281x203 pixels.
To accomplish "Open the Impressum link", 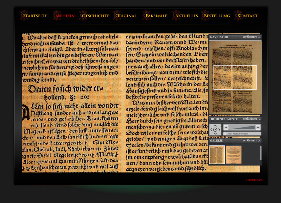I will point(255,180).
